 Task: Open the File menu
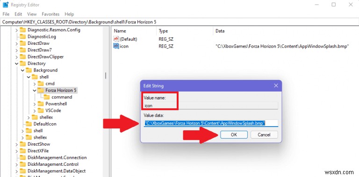tap(6, 14)
